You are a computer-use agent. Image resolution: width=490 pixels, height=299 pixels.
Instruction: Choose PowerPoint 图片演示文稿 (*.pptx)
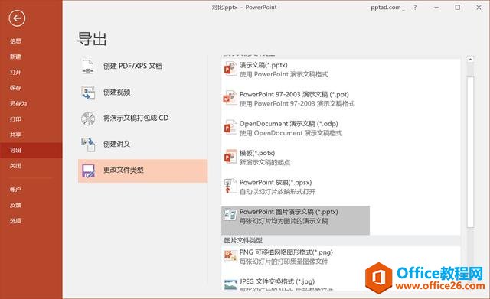[296, 220]
